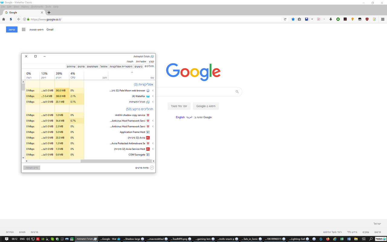This screenshot has width=387, height=242.
Task: Click the green circle extension icon
Action: click(x=338, y=19)
